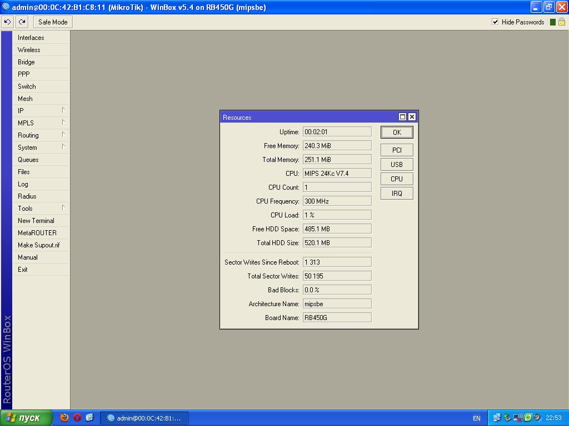Open the Wireless menu
The image size is (569, 426).
[41, 50]
